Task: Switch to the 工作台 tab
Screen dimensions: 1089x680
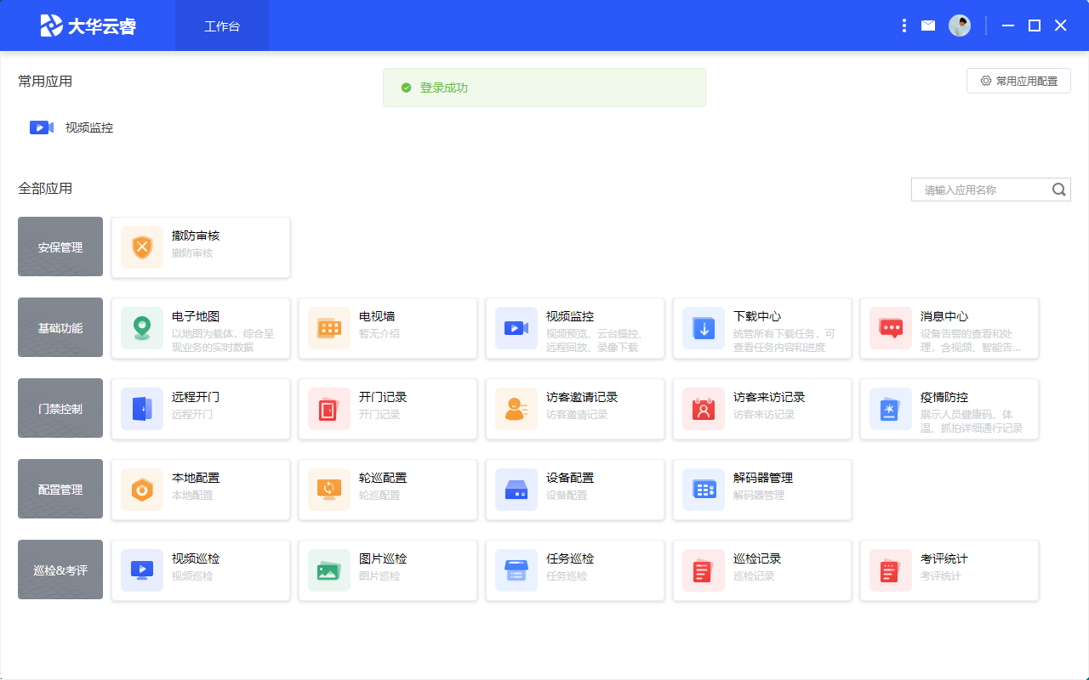Action: (222, 26)
